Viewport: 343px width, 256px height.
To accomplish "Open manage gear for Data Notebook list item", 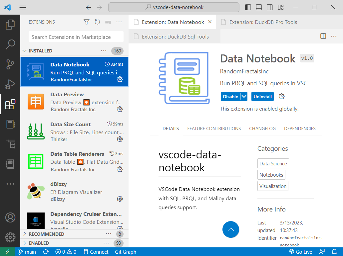I will (x=120, y=79).
